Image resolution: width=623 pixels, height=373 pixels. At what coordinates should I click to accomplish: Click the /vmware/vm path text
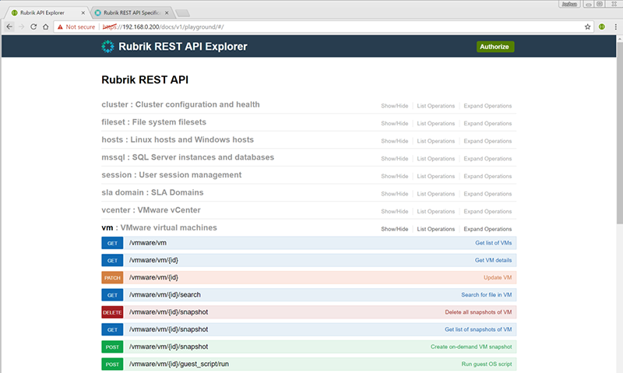click(148, 243)
